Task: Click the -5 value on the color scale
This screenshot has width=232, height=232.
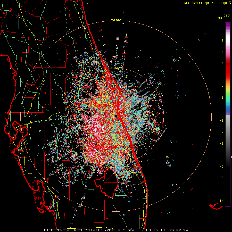Action: pos(221,166)
